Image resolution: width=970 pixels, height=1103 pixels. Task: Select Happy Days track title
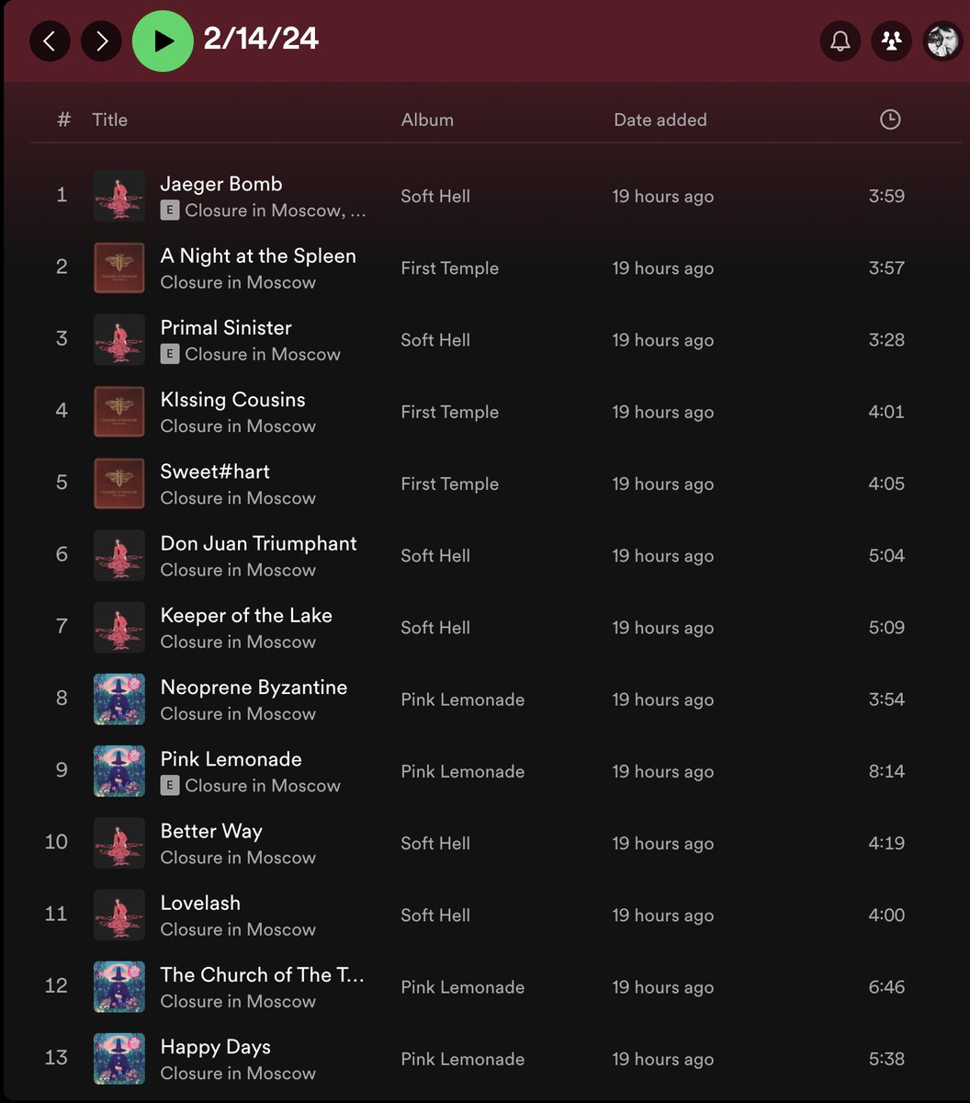pos(216,1047)
